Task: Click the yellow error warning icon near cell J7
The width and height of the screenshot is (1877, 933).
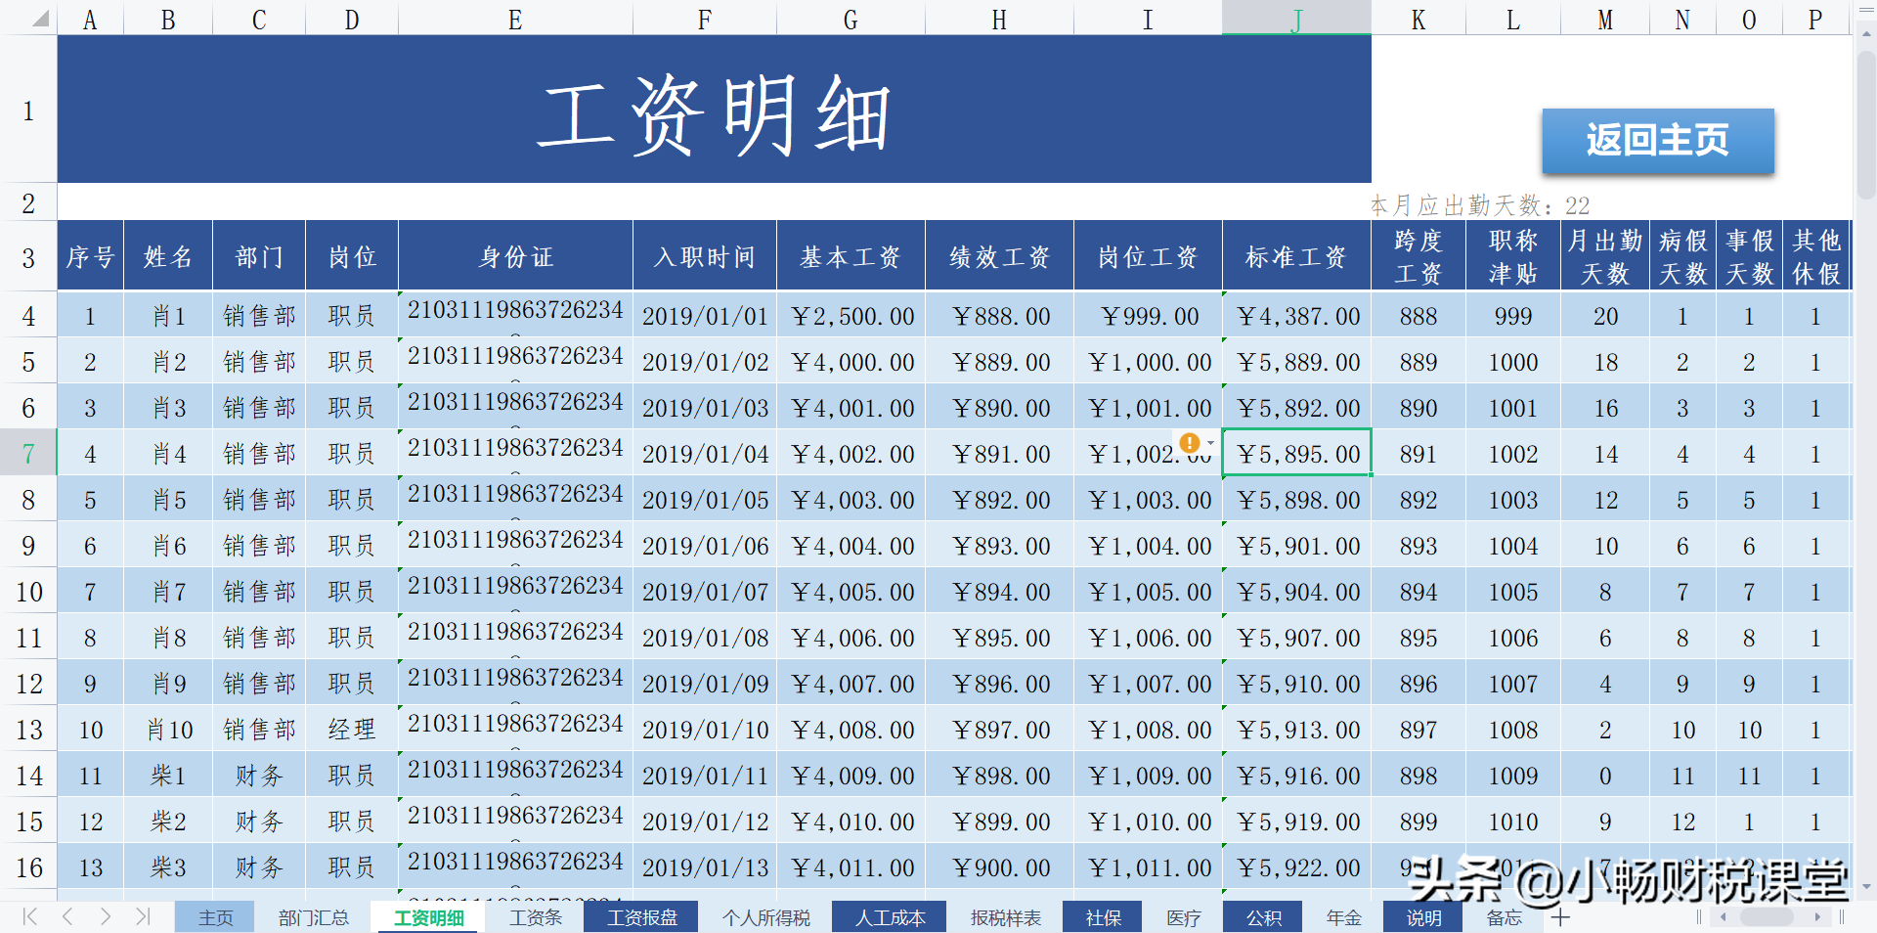Action: click(1189, 442)
